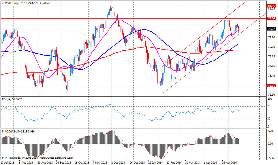Click the 75.65 price axis label

pyautogui.click(x=271, y=56)
